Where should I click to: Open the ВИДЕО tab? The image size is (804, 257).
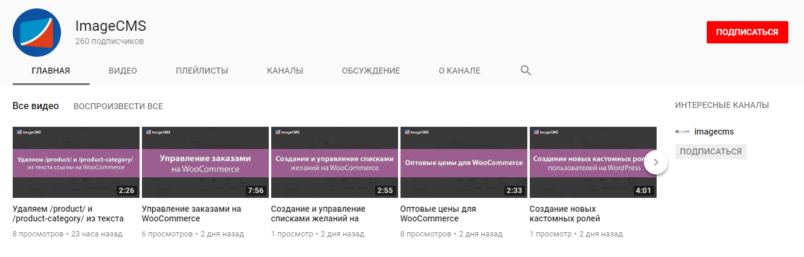123,71
